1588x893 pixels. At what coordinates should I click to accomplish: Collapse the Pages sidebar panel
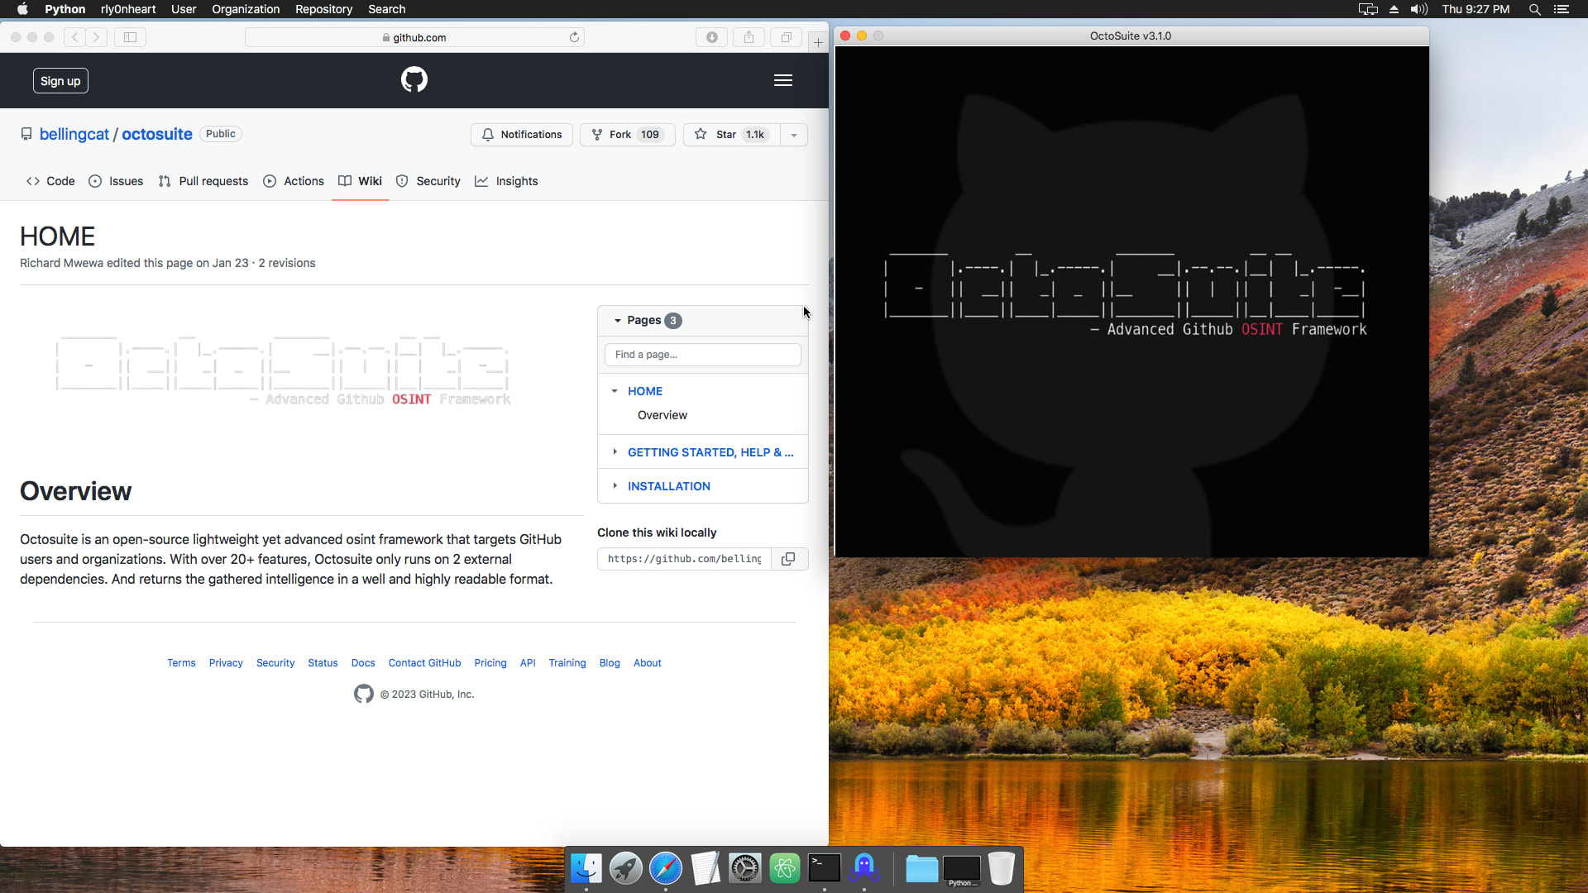click(x=617, y=319)
